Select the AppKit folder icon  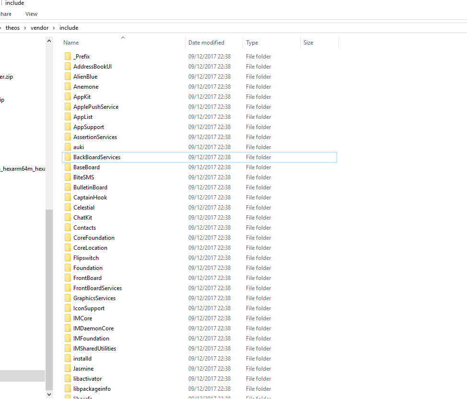point(68,97)
